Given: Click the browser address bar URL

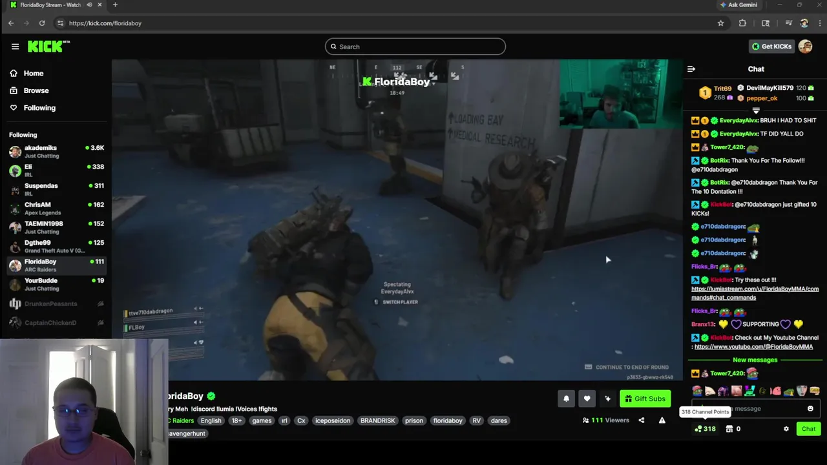Looking at the screenshot, I should click(x=105, y=23).
